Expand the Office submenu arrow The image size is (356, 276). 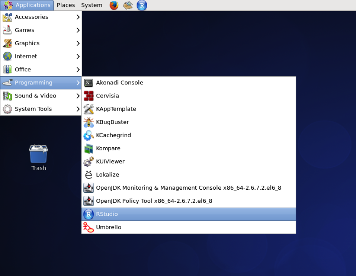point(78,69)
